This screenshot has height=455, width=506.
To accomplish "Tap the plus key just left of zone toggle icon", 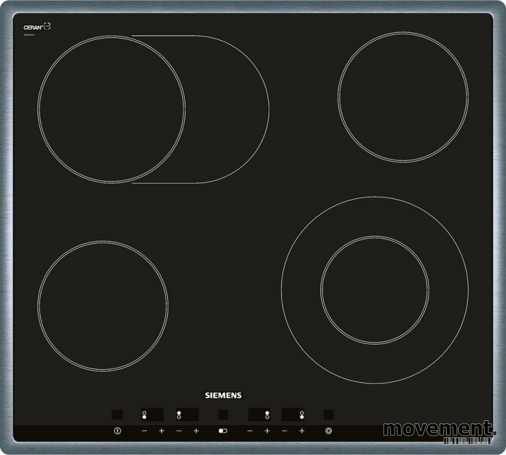I will pyautogui.click(x=196, y=431).
